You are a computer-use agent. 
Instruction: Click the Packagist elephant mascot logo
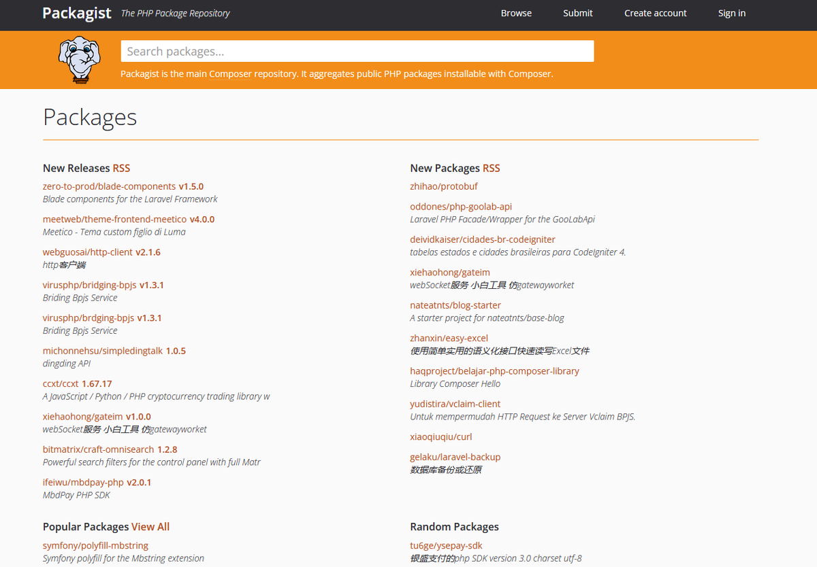[x=79, y=61]
